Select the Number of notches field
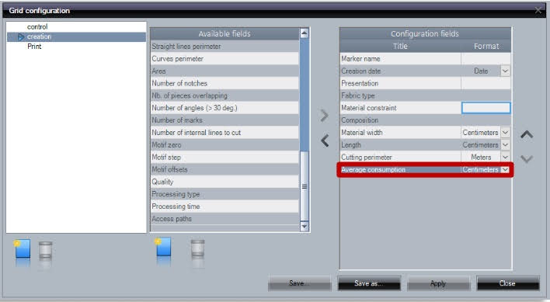This screenshot has width=550, height=302. click(x=225, y=83)
